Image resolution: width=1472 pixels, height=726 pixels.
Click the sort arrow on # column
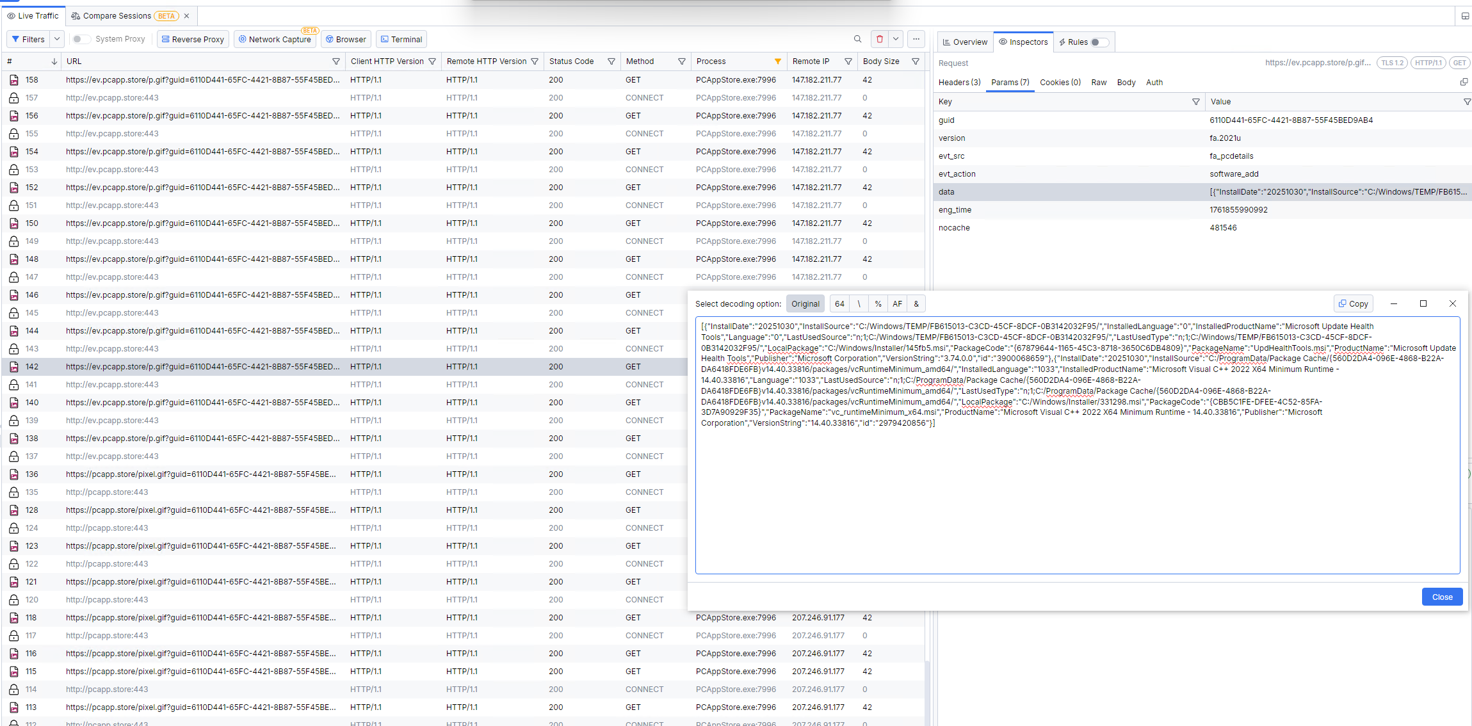[54, 61]
